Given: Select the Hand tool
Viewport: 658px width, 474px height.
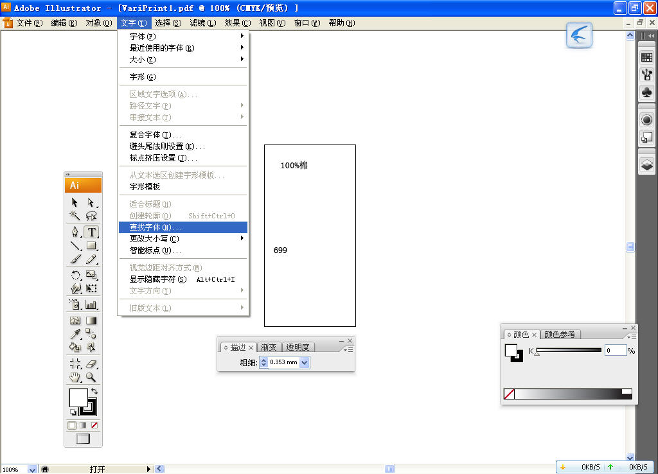Looking at the screenshot, I should click(x=75, y=377).
